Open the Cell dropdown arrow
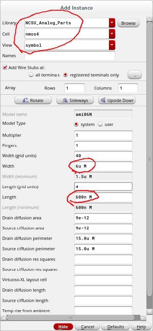 pyautogui.click(x=112, y=34)
